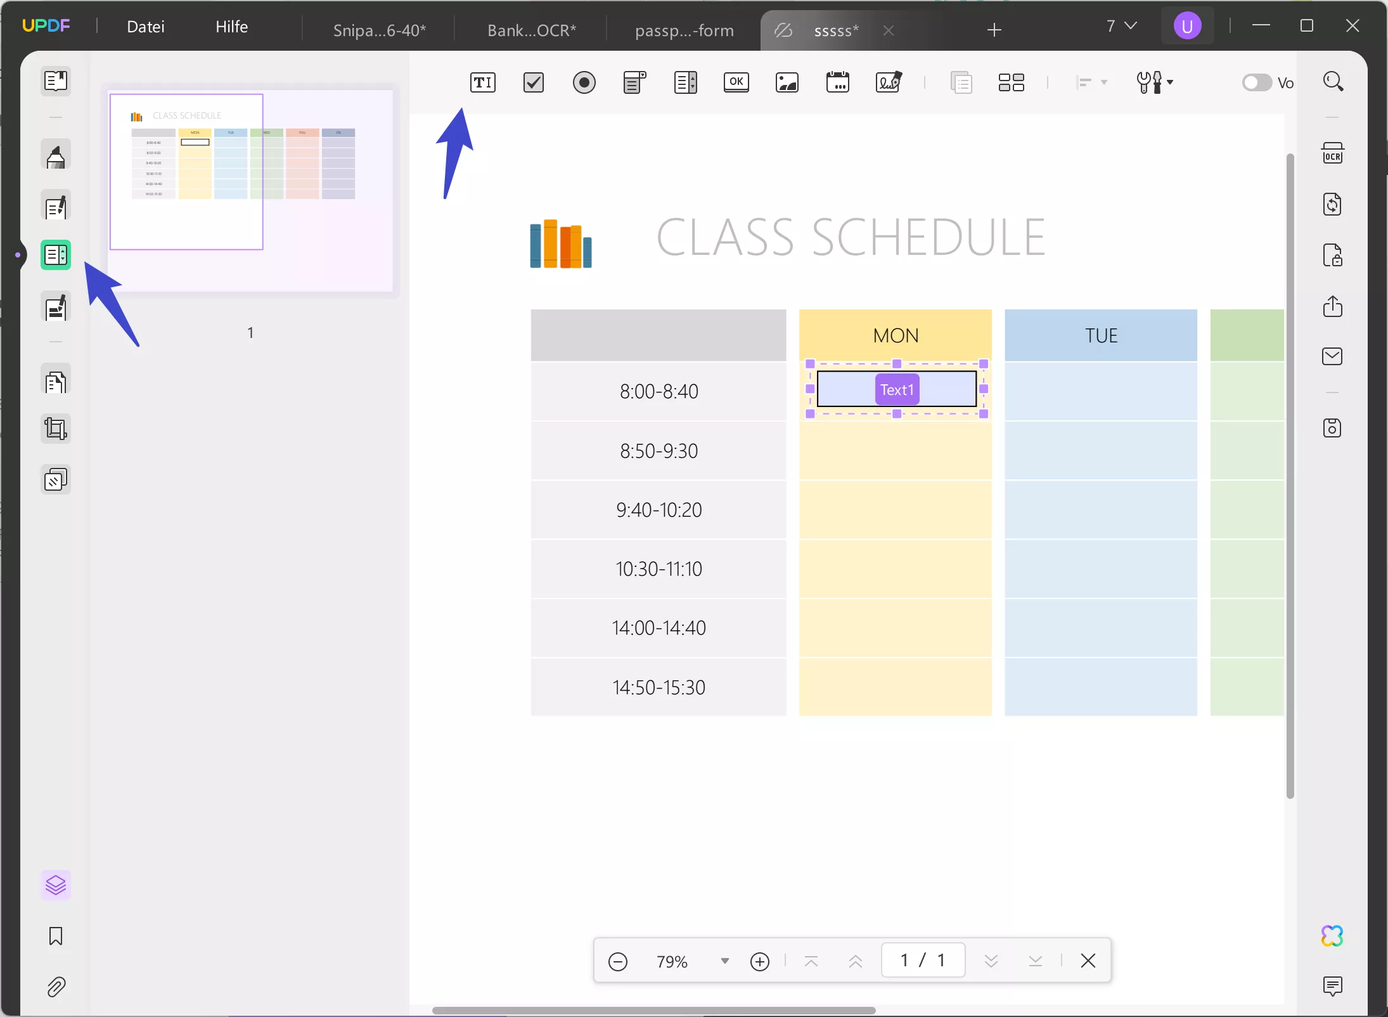Switch to the Bank...OCR tab
The image size is (1388, 1017).
click(x=531, y=30)
